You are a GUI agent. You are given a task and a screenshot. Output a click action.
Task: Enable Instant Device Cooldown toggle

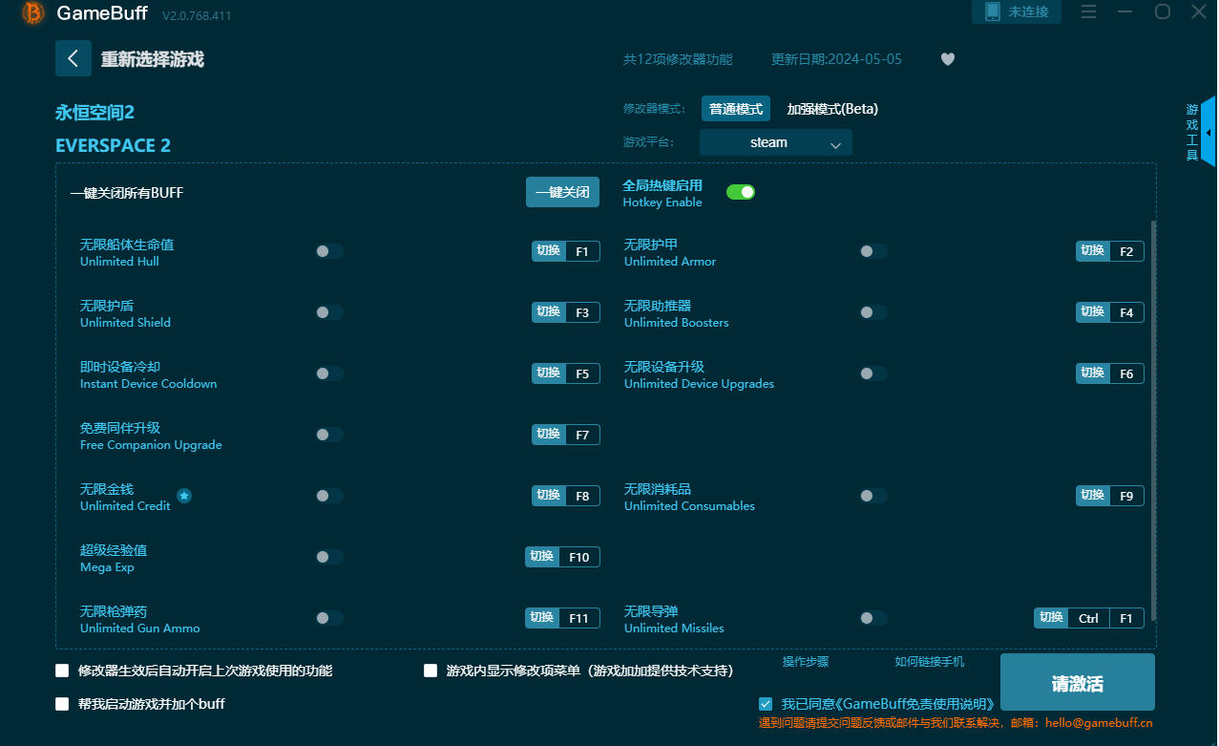tap(329, 373)
